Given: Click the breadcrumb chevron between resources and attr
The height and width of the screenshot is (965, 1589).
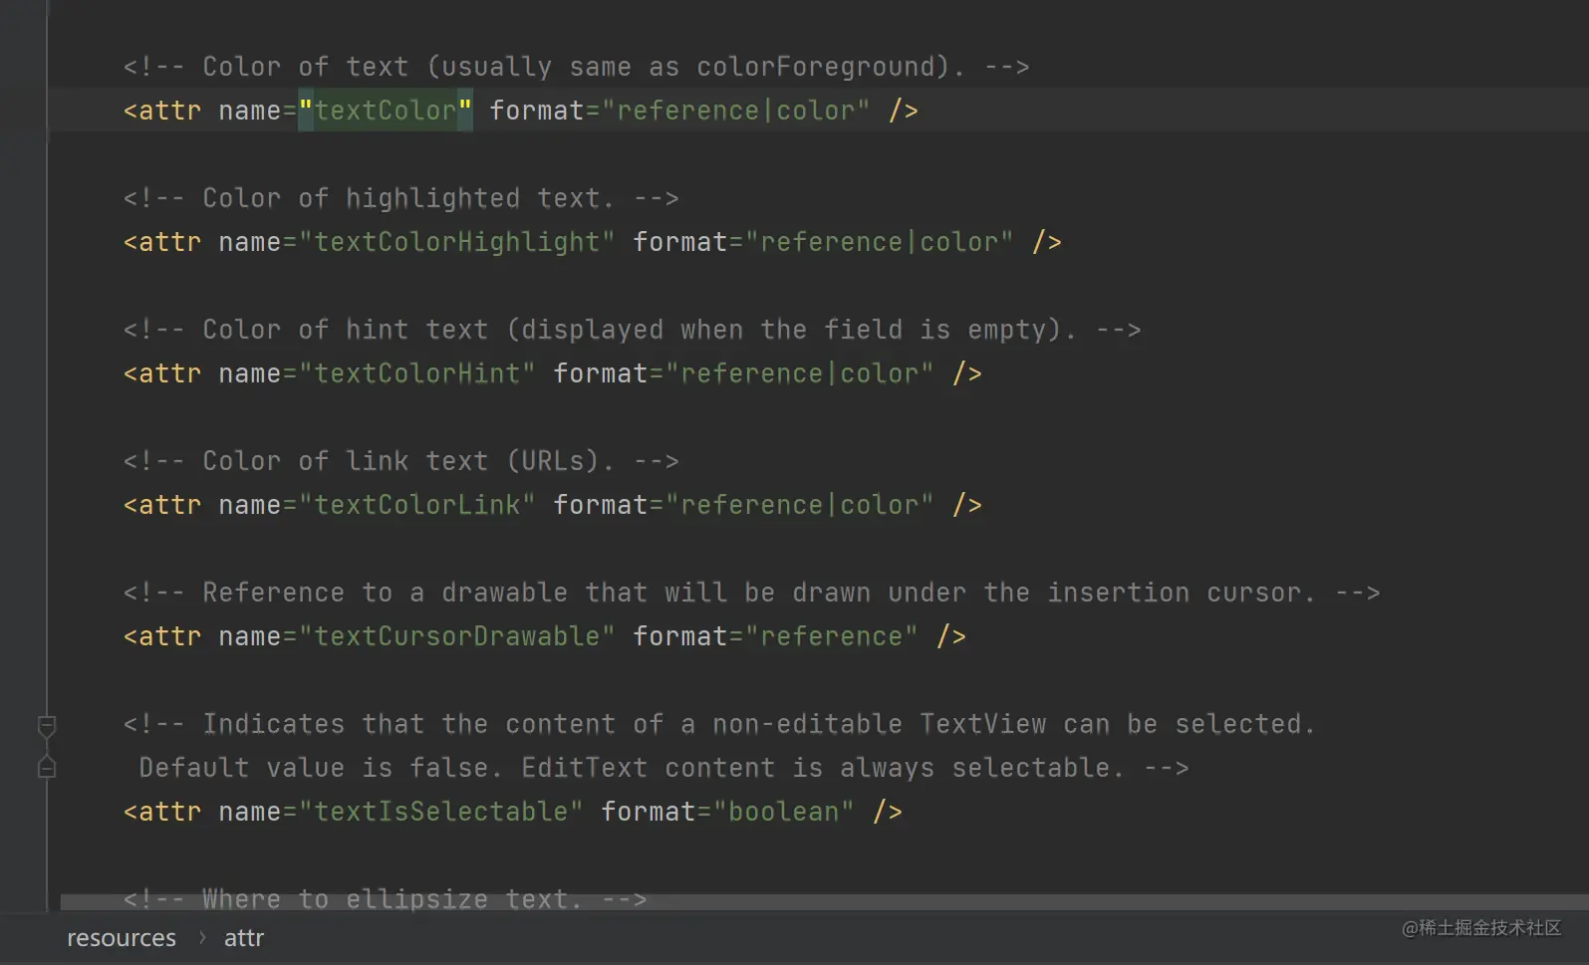Looking at the screenshot, I should pyautogui.click(x=201, y=937).
